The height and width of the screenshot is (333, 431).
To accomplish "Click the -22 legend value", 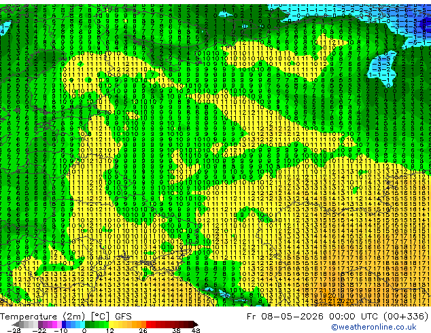I will point(39,330).
